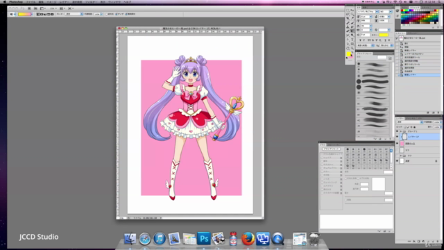Select the Gradient tool in toolbox
The height and width of the screenshot is (250, 444).
pyautogui.click(x=352, y=31)
